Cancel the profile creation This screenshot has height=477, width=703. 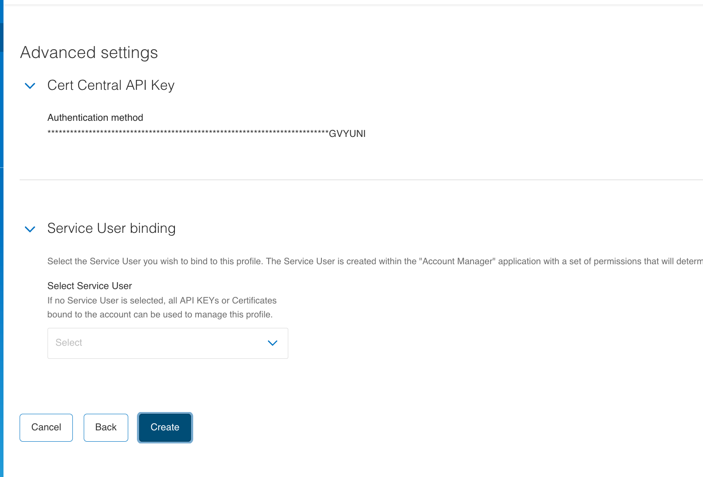46,427
